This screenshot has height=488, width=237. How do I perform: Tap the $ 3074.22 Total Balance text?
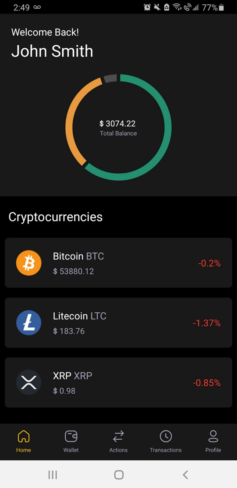click(118, 128)
